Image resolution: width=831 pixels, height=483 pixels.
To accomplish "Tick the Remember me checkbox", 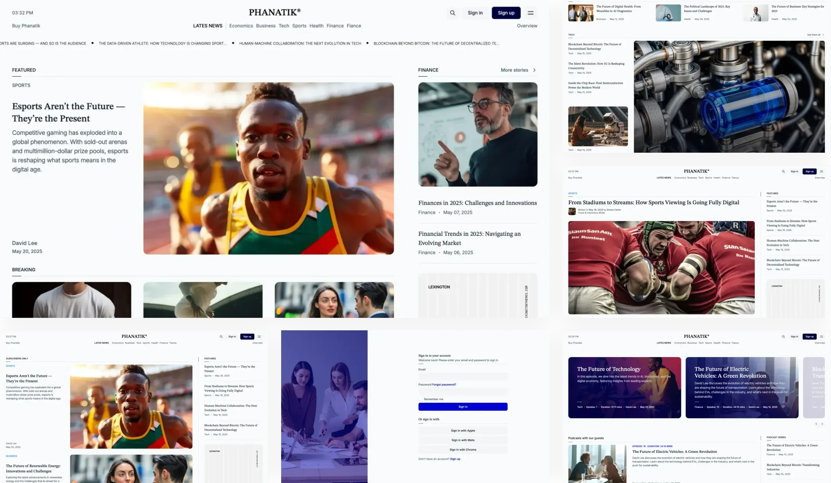I will tap(420, 399).
